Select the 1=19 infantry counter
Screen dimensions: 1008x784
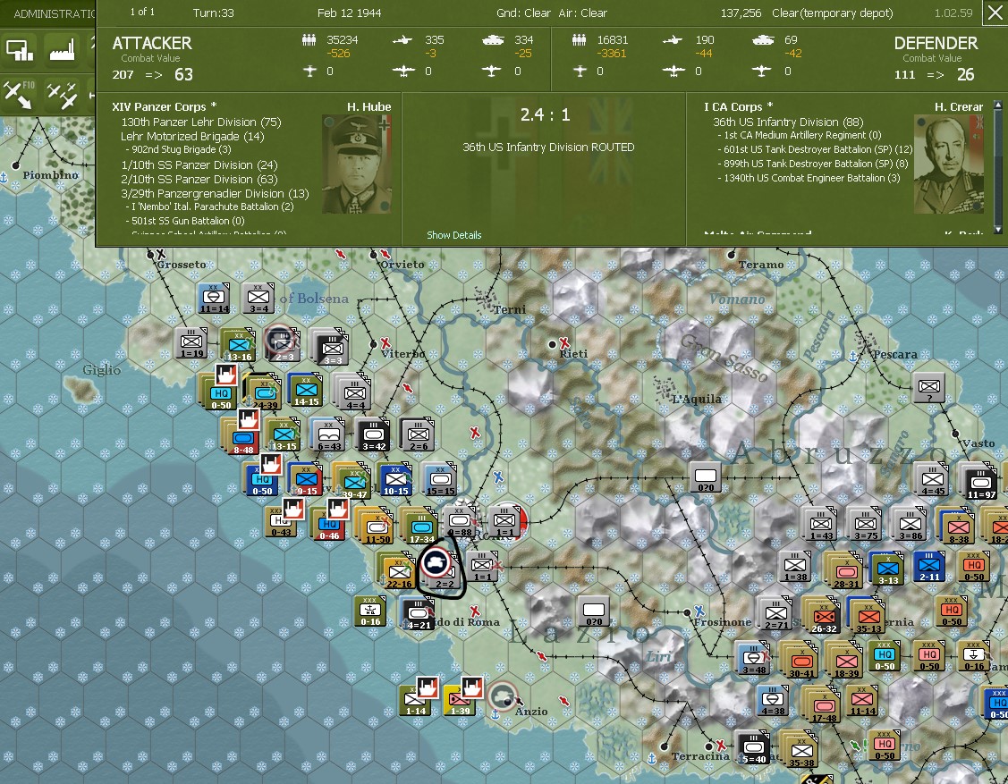(191, 343)
